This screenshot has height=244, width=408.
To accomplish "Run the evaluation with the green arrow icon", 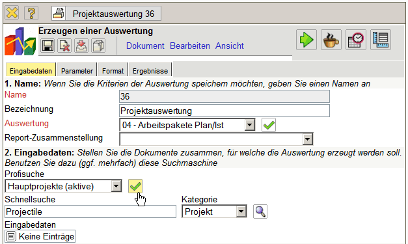I will (306, 40).
